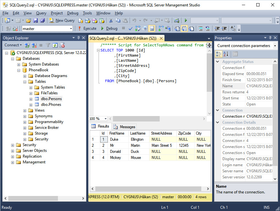Select the Ellington cell in the results grid
This screenshot has width=280, height=211.
click(139, 139)
